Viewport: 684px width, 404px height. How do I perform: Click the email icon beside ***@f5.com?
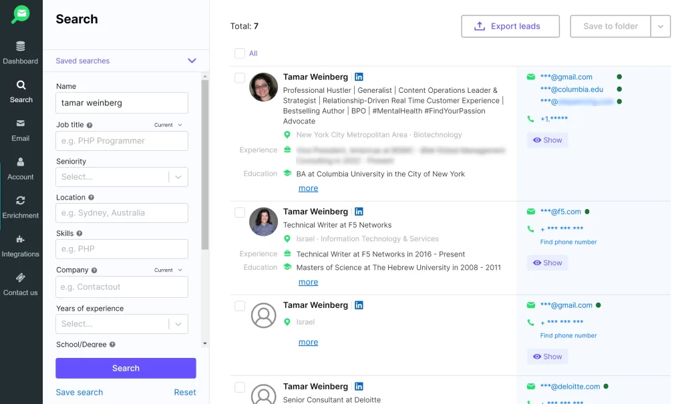point(531,212)
